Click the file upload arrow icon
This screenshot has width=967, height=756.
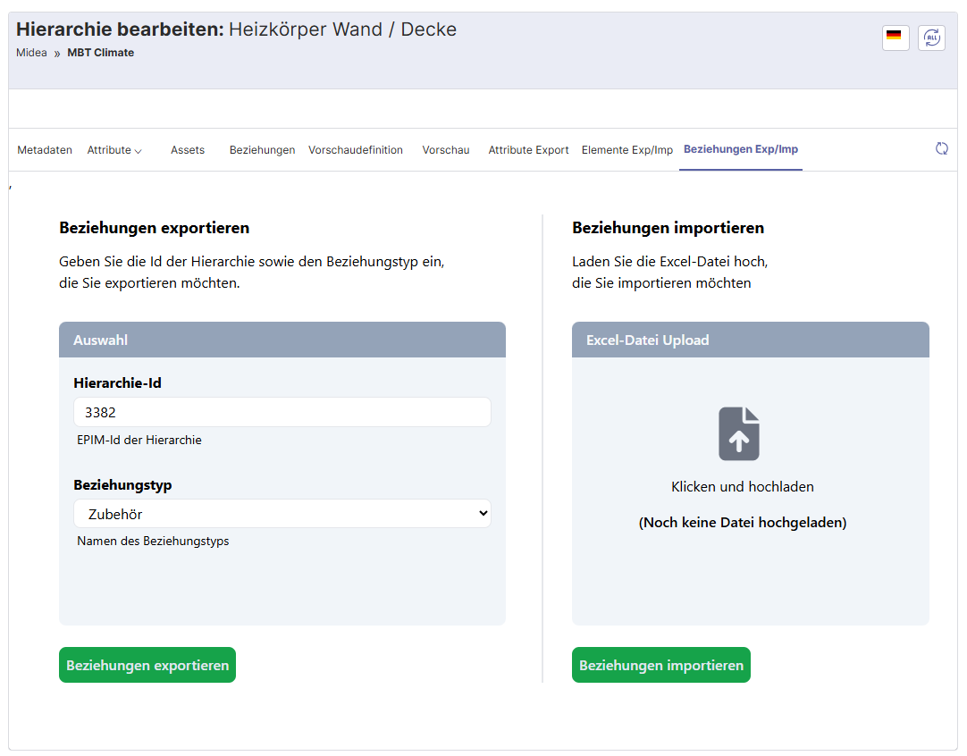[739, 433]
